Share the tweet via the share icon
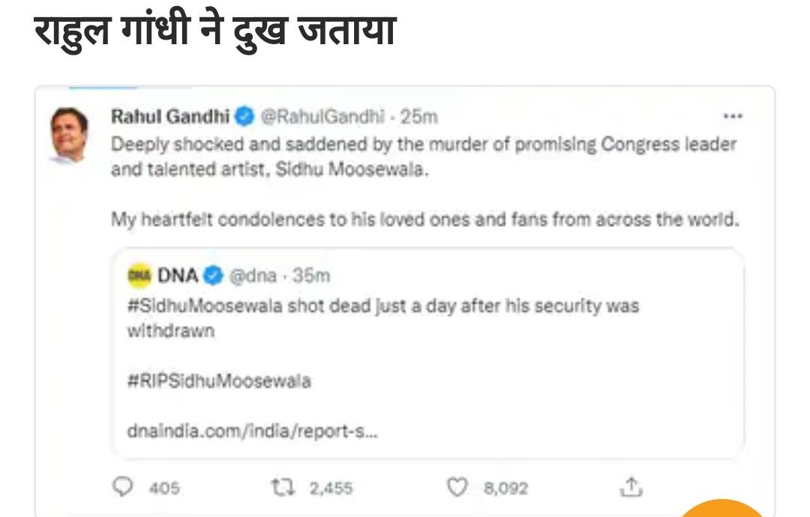The height and width of the screenshot is (517, 810). tap(631, 488)
